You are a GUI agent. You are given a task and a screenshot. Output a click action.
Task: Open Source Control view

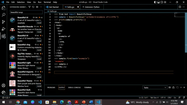point(3,22)
